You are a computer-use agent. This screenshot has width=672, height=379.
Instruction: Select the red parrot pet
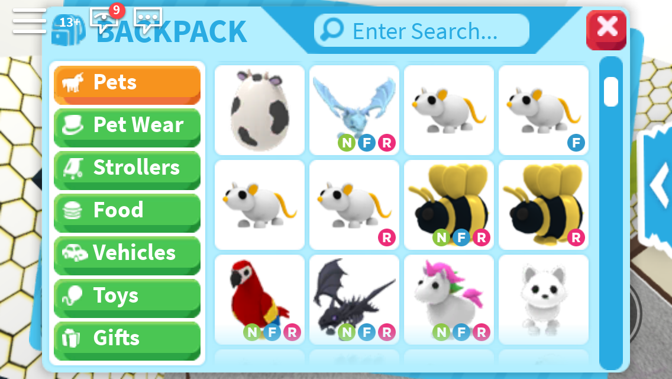point(260,300)
